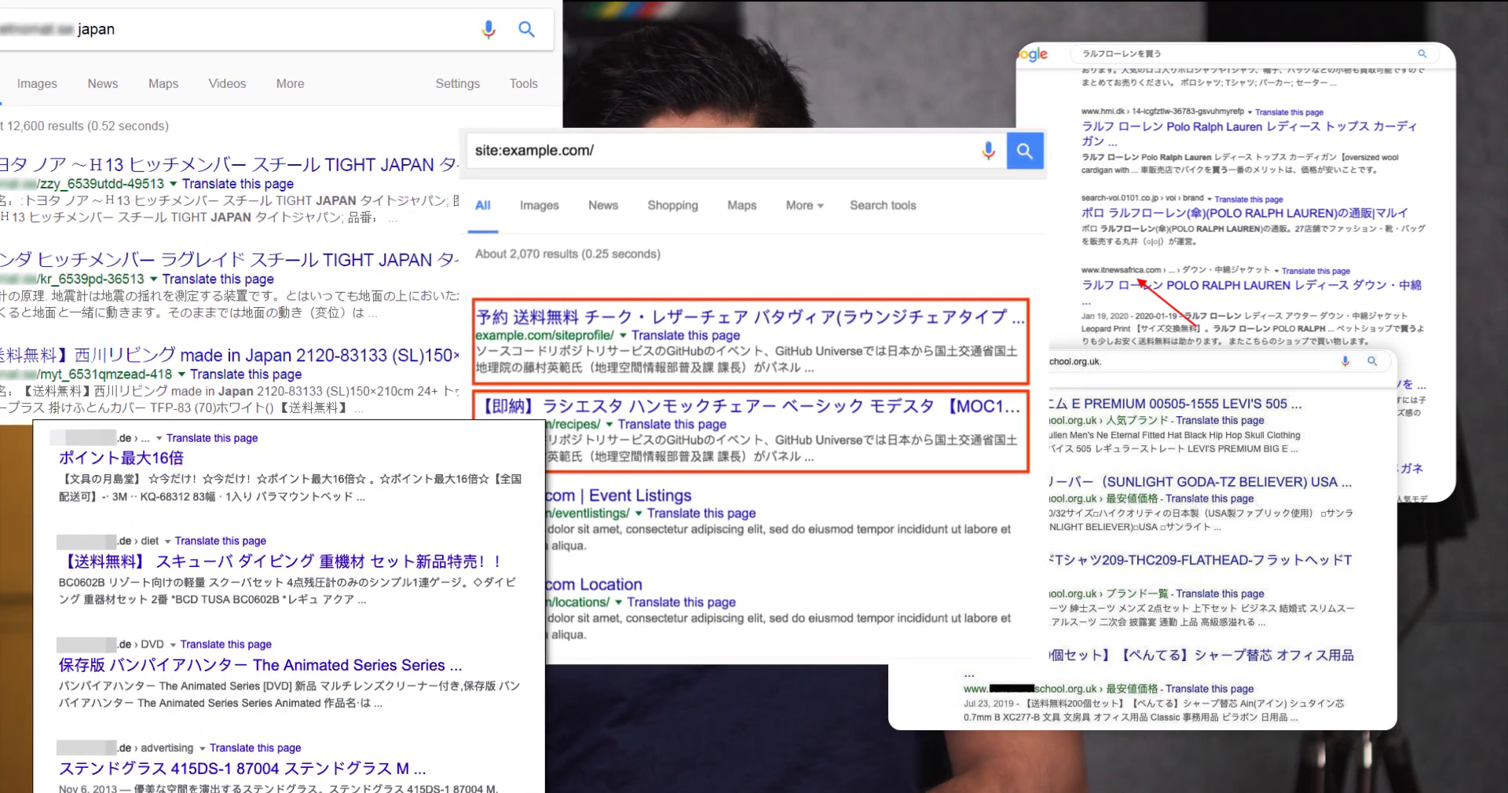Select the News tab in the site:example.com window
This screenshot has width=1508, height=793.
point(603,206)
